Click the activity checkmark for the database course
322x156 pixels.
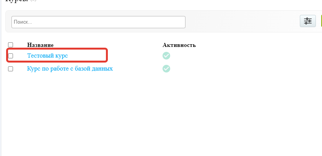[x=166, y=69]
